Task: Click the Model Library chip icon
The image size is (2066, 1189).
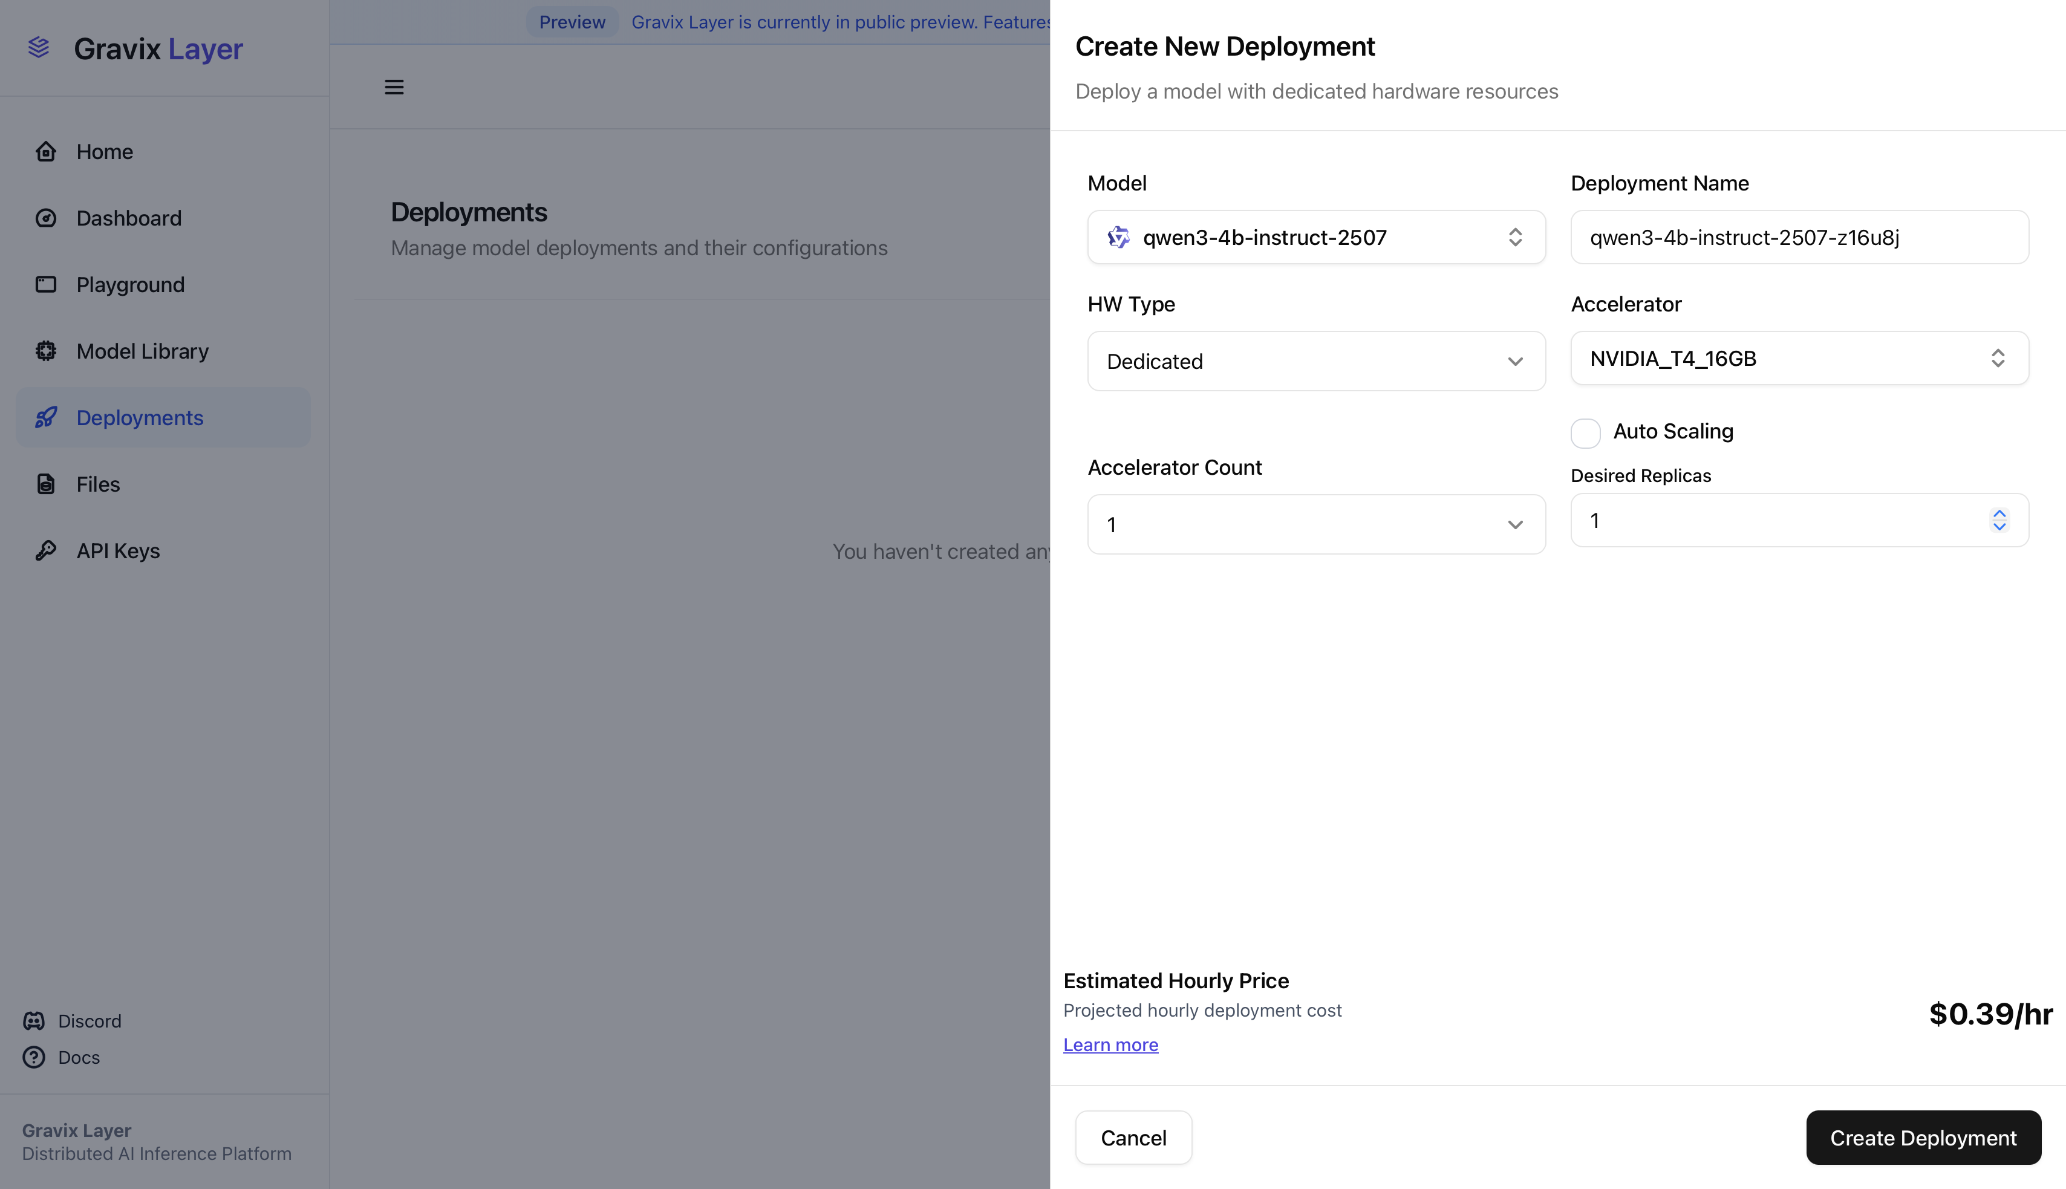Action: pos(46,351)
